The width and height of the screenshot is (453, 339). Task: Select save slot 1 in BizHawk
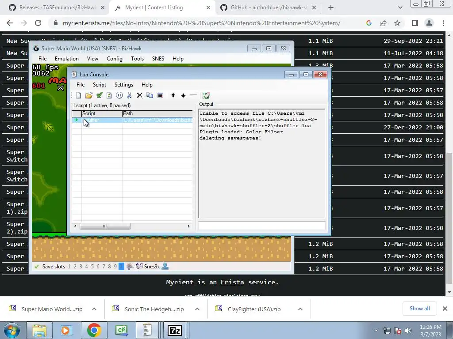click(x=69, y=267)
